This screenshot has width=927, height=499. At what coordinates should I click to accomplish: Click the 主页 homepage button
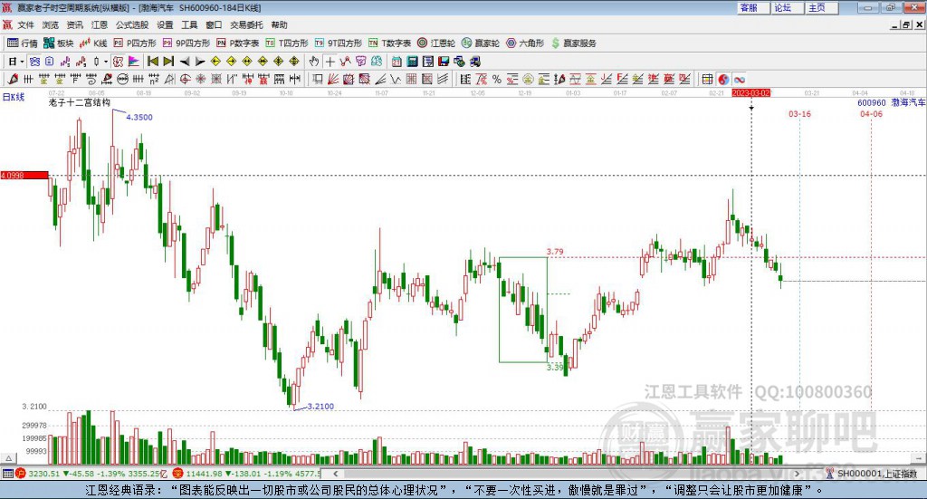[x=822, y=7]
